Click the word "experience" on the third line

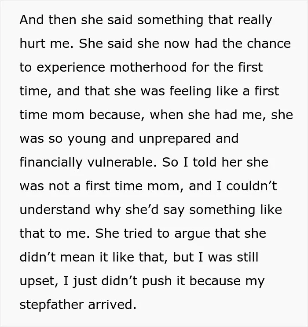[71, 68]
